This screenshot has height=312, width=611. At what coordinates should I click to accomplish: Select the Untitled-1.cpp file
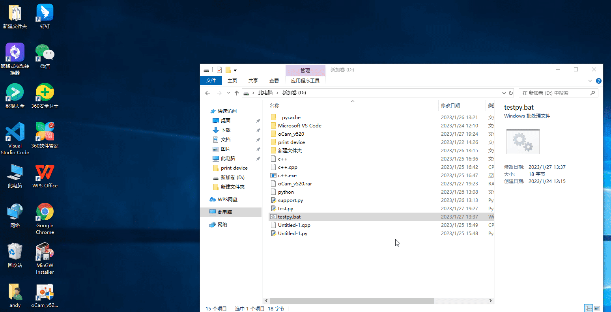[x=294, y=225]
